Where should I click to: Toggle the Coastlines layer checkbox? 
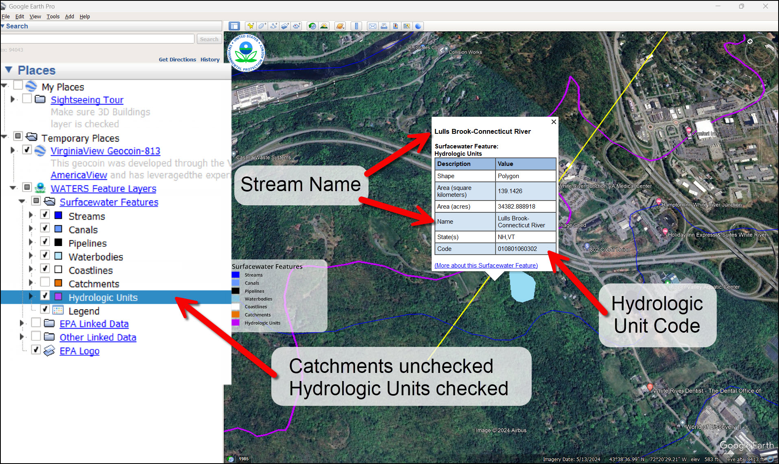(45, 268)
